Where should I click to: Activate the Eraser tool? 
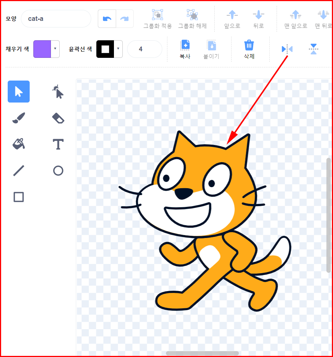click(58, 118)
